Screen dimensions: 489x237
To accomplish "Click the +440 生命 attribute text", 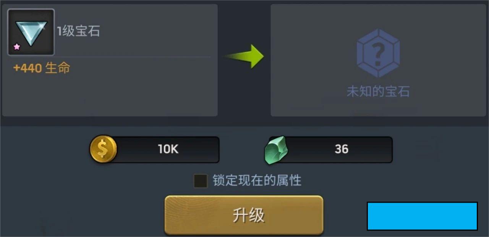I will point(42,68).
